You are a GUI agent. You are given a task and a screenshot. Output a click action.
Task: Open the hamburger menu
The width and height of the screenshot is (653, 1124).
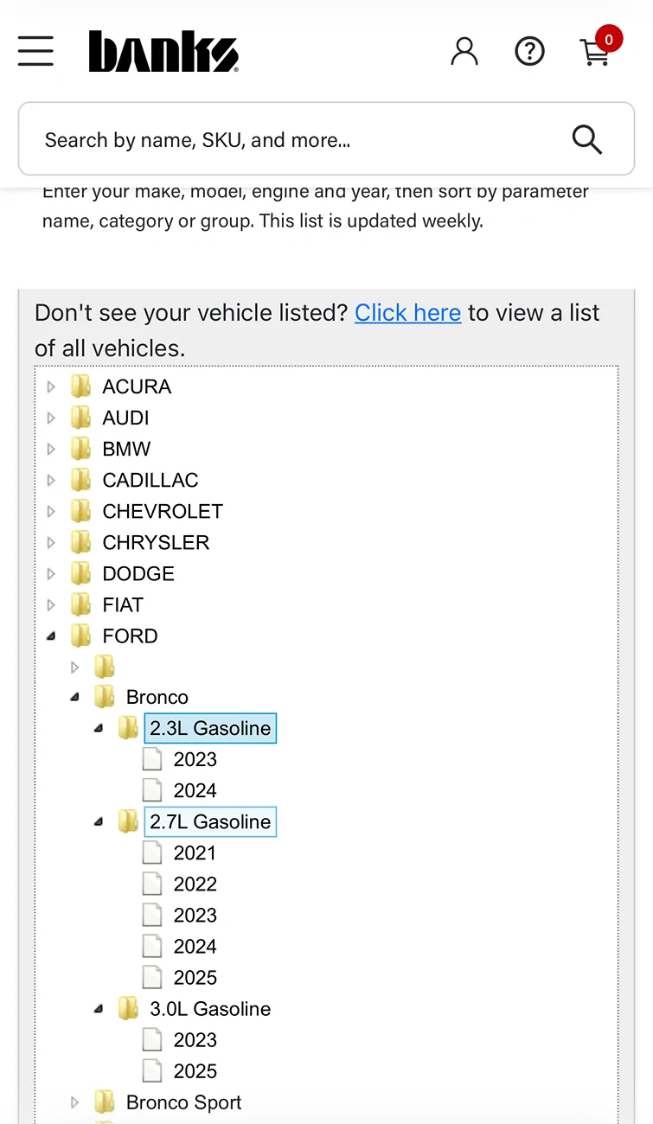point(35,51)
